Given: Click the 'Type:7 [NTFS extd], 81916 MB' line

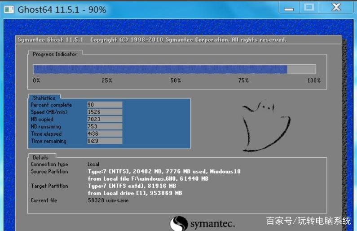Looking at the screenshot, I should point(132,186).
